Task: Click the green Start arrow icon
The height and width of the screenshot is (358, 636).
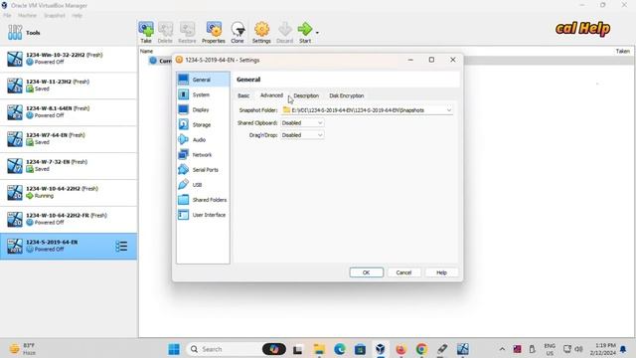Action: click(x=305, y=29)
